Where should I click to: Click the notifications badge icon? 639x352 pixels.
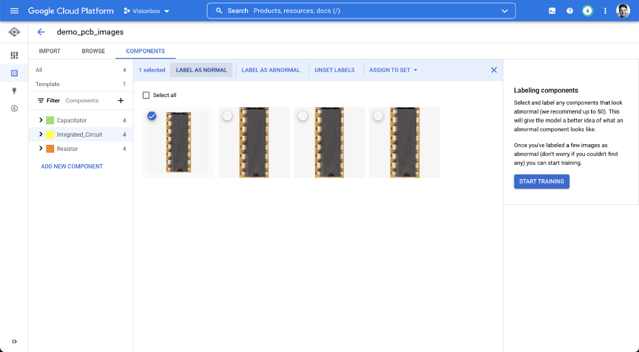click(587, 11)
